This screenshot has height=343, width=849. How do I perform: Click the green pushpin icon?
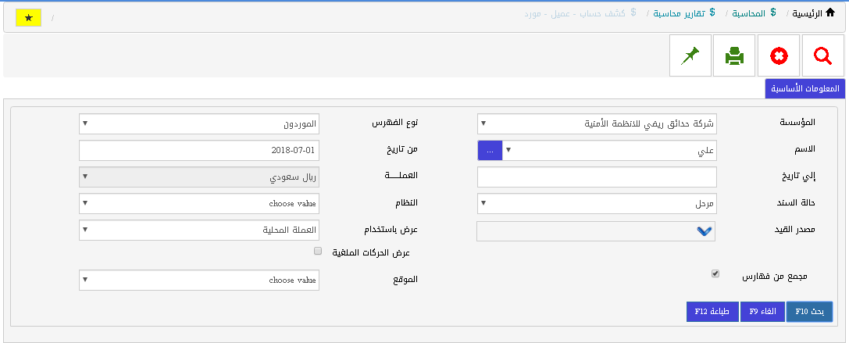tap(690, 56)
